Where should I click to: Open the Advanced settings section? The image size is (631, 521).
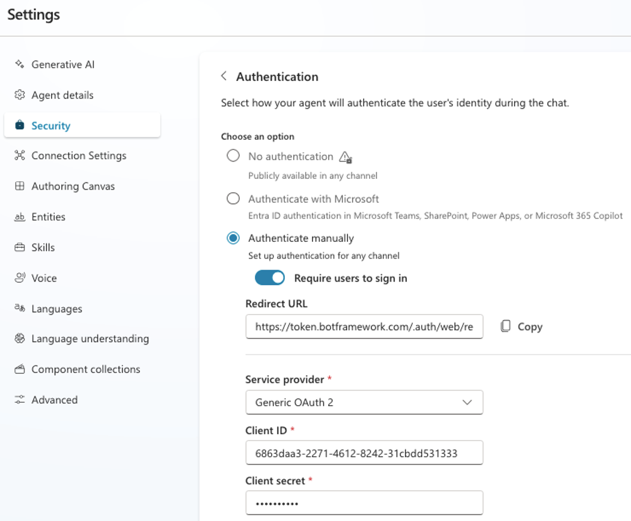coord(54,400)
